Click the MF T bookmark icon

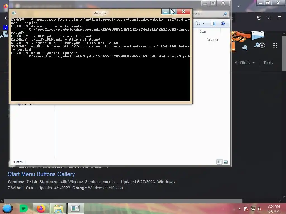click(6, 27)
